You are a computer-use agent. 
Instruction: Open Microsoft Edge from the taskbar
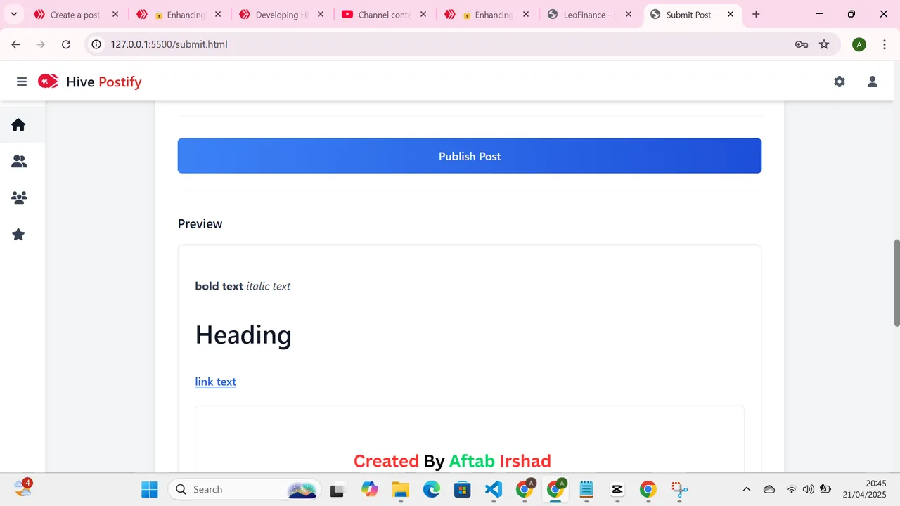coord(431,489)
